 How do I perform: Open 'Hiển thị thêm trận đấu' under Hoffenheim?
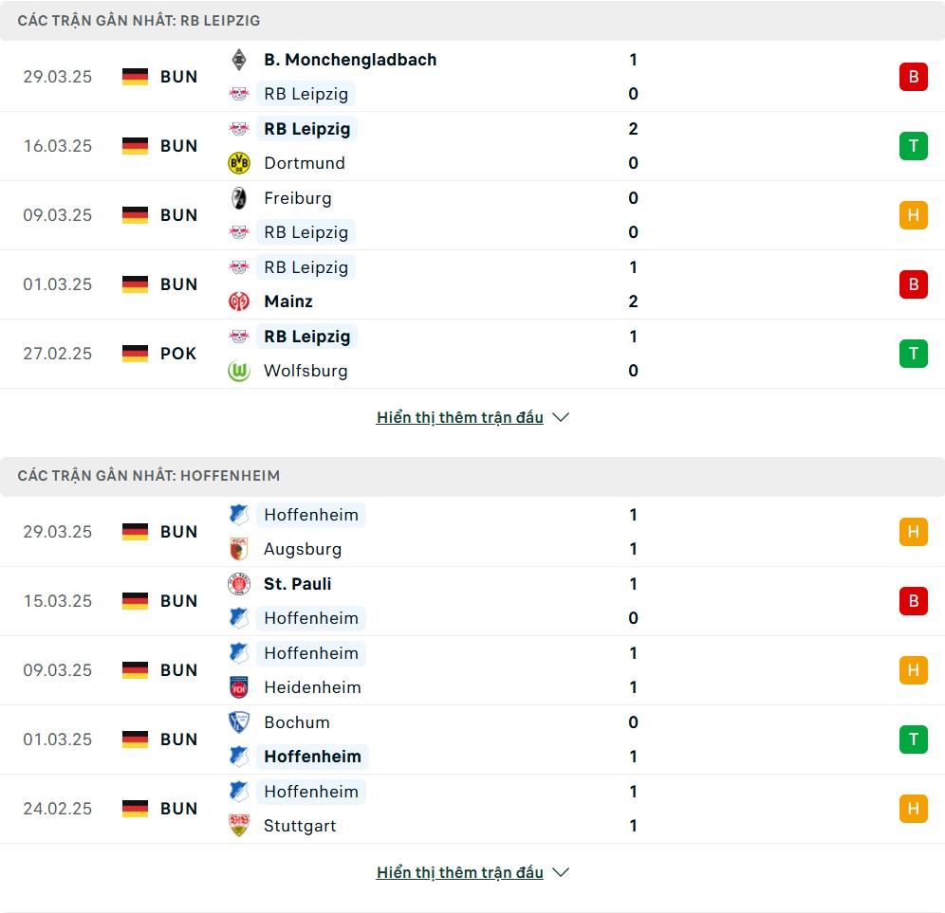coord(460,872)
